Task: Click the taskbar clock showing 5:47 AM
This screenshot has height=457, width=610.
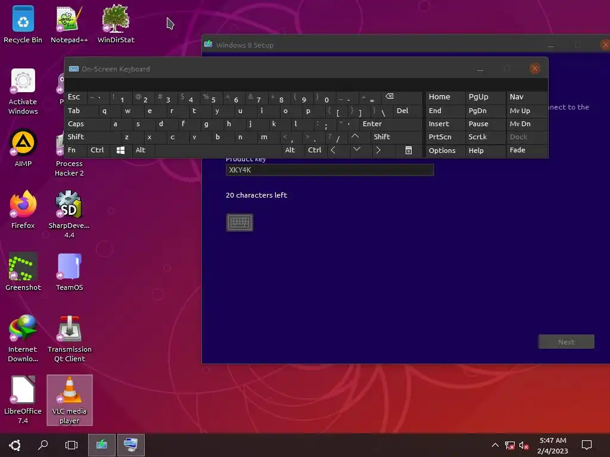Action: pyautogui.click(x=552, y=445)
